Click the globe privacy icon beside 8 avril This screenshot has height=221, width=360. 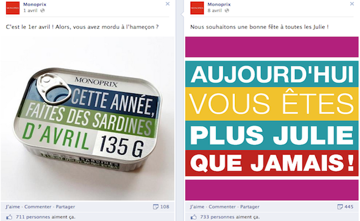pyautogui.click(x=227, y=10)
